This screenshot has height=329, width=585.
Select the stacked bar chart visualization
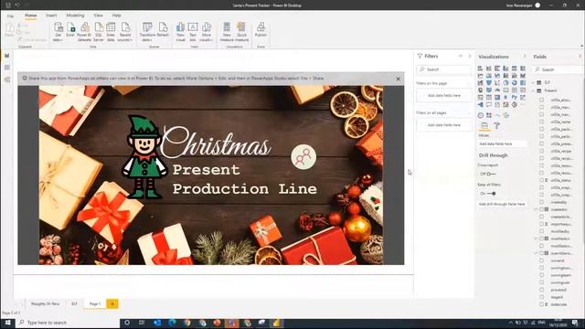point(480,69)
